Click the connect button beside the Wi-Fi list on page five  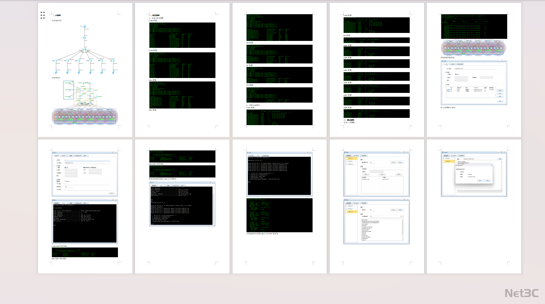click(x=500, y=90)
